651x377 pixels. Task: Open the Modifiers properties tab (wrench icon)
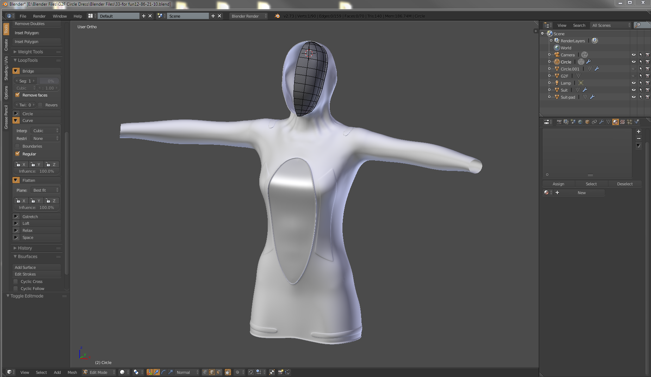[x=601, y=122]
